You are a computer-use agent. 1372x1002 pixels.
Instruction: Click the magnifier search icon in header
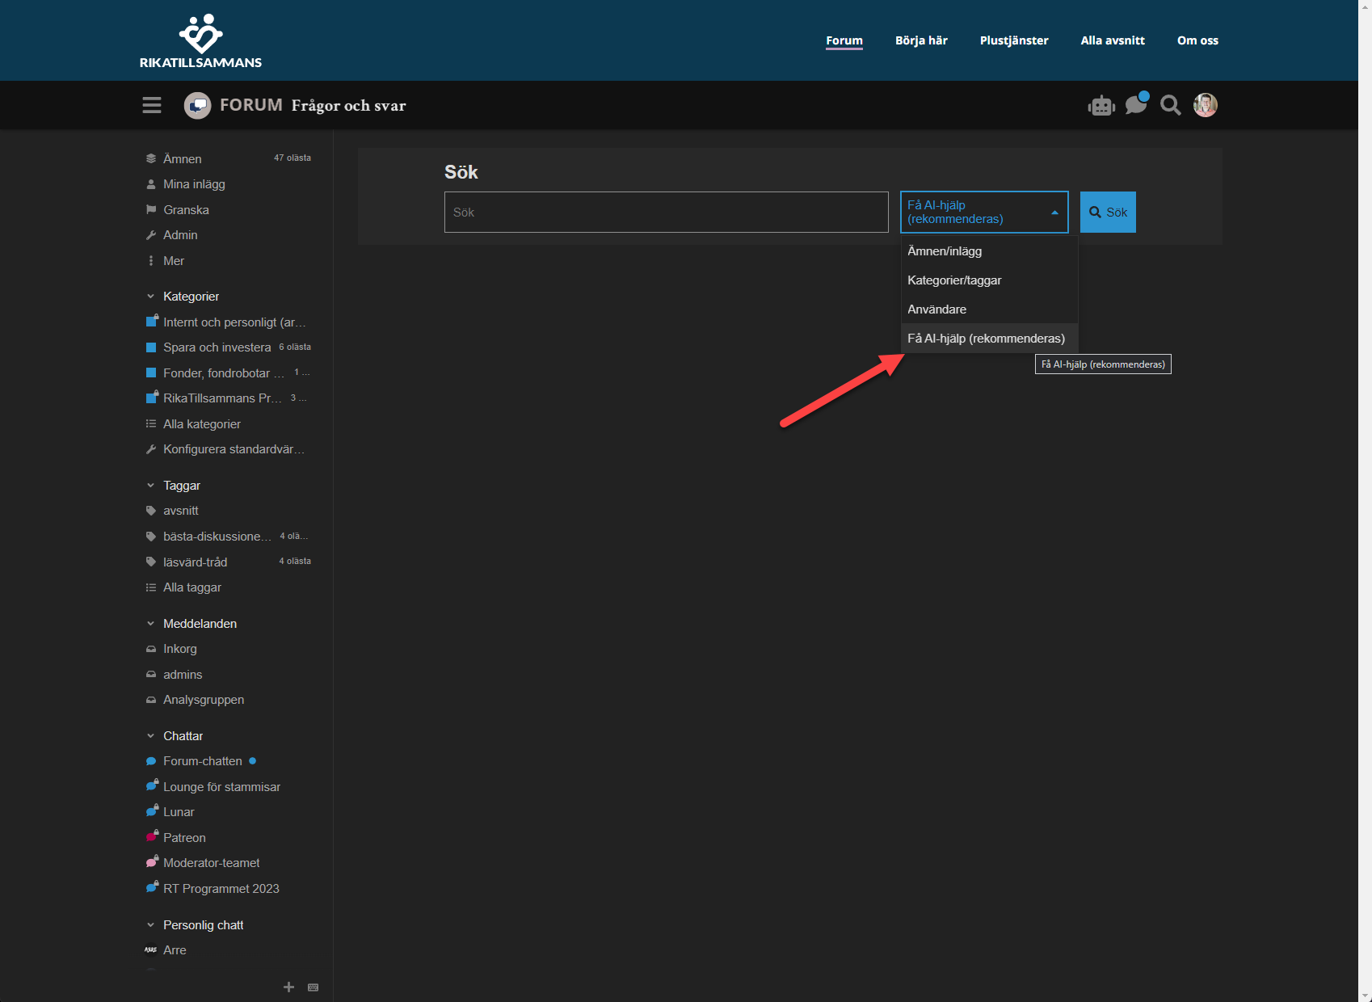click(x=1170, y=105)
